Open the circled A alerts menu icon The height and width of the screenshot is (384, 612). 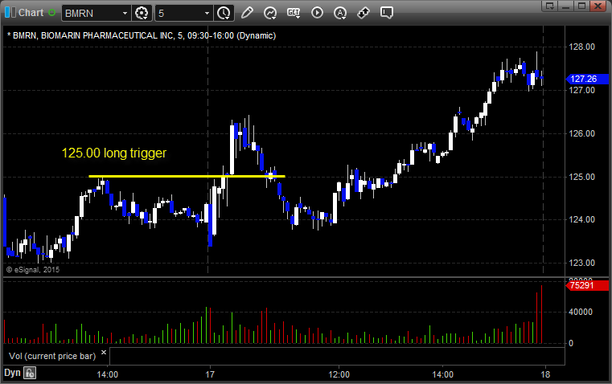click(340, 13)
